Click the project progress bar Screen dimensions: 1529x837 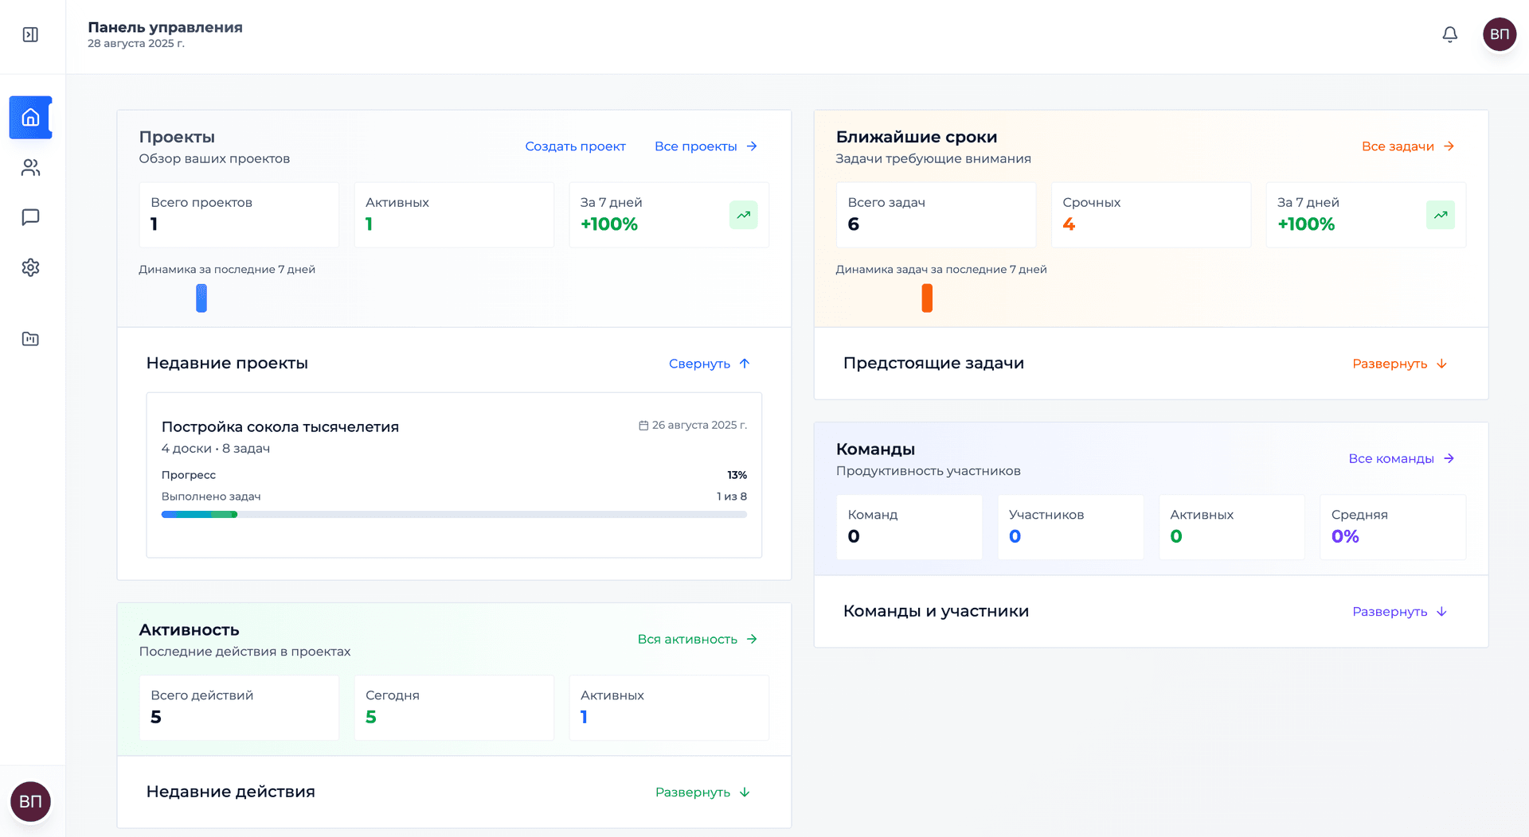point(454,515)
